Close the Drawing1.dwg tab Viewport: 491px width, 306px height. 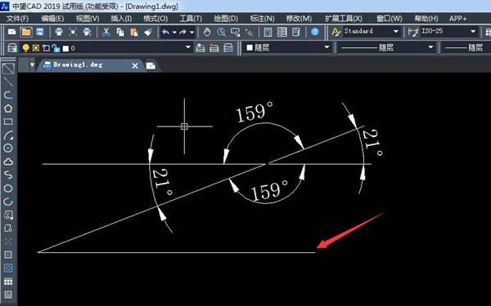click(135, 65)
